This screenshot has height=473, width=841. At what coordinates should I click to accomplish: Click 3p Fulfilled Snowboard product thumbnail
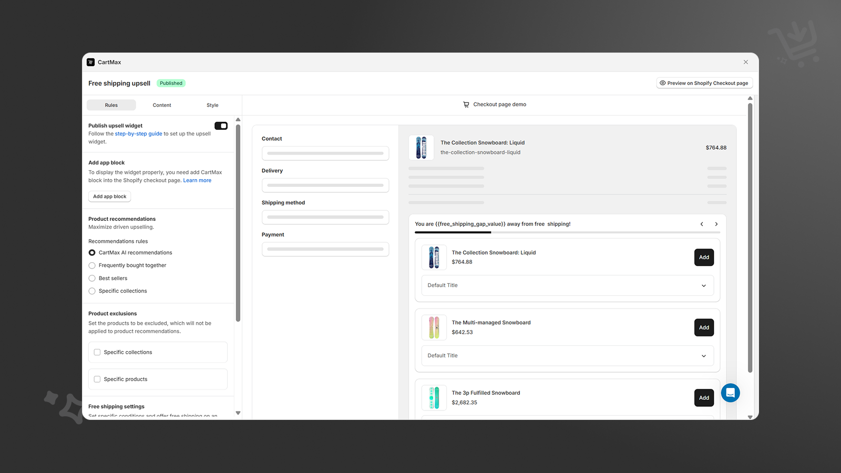[434, 398]
